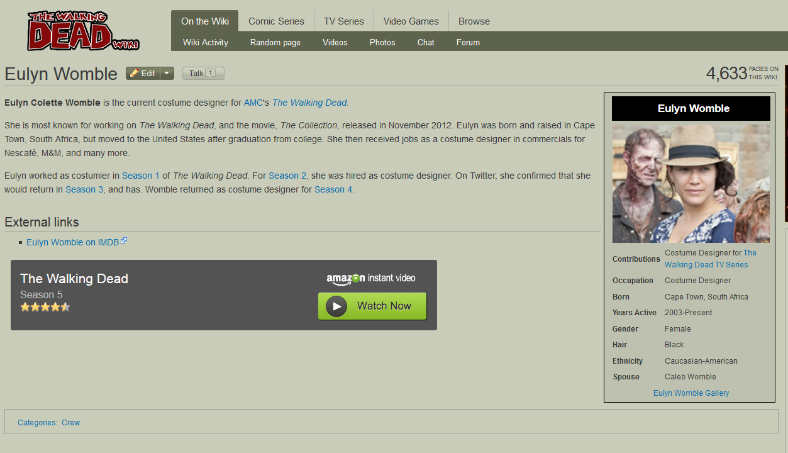Click the pencil icon on Edit button
This screenshot has height=453, width=788.
click(x=134, y=73)
